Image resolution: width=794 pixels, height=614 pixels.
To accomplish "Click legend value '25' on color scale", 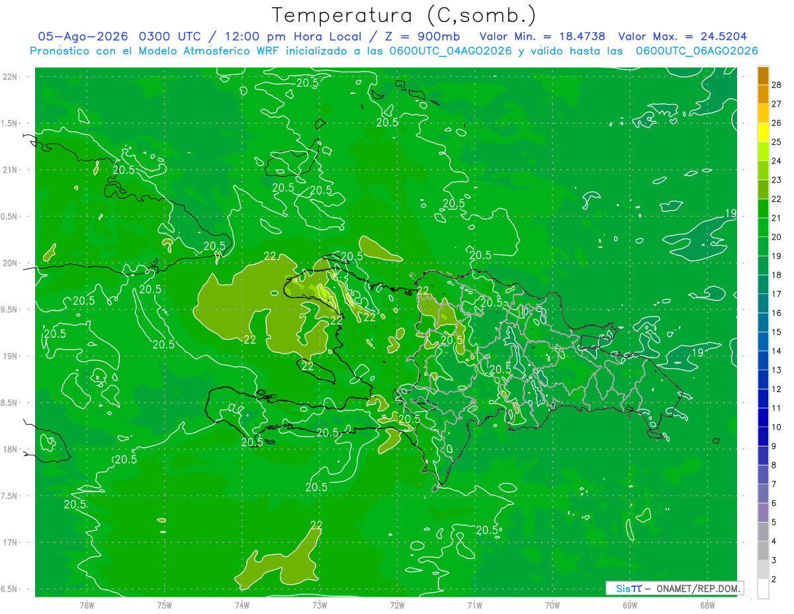I will [x=776, y=142].
